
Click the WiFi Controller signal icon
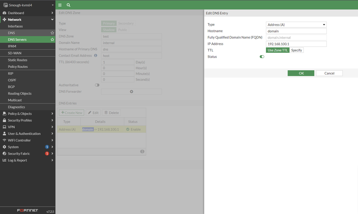(x=4, y=140)
